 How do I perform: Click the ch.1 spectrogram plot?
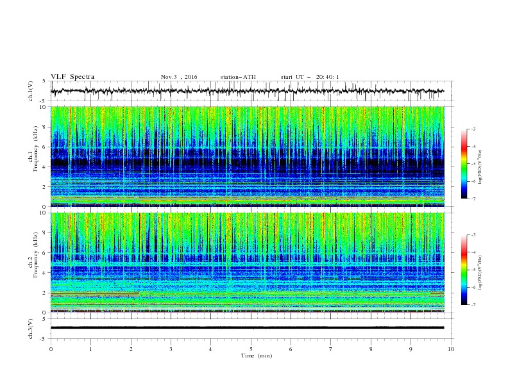(x=248, y=156)
